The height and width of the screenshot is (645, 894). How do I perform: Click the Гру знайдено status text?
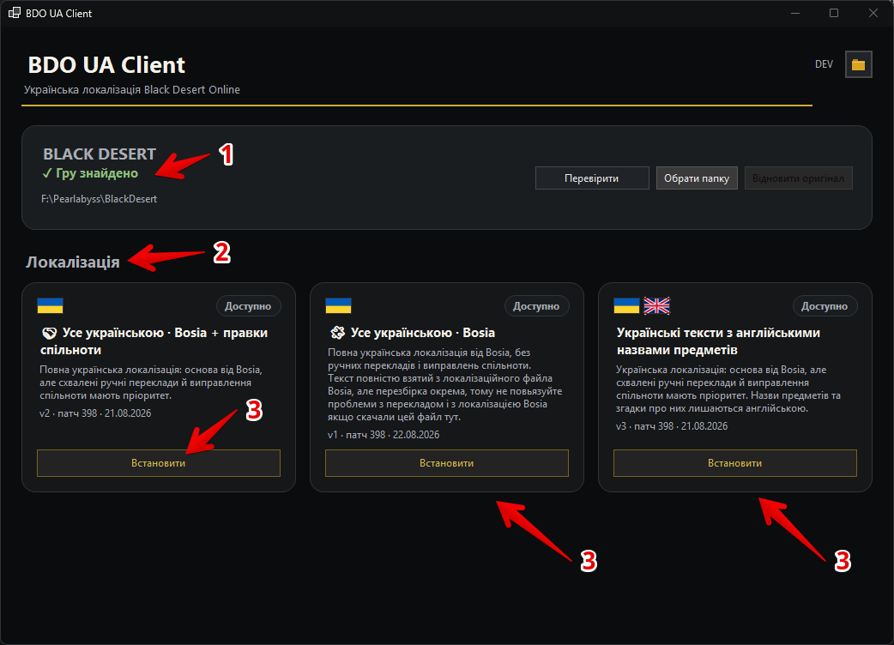coord(97,173)
